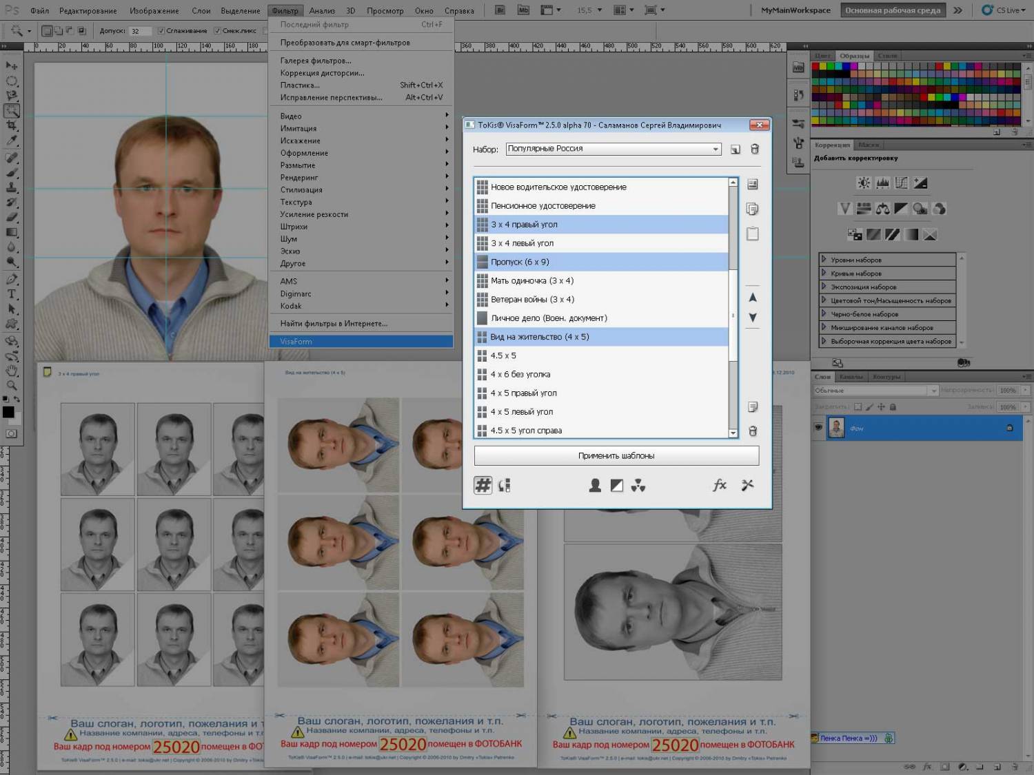Select the Pen tool

point(12,279)
